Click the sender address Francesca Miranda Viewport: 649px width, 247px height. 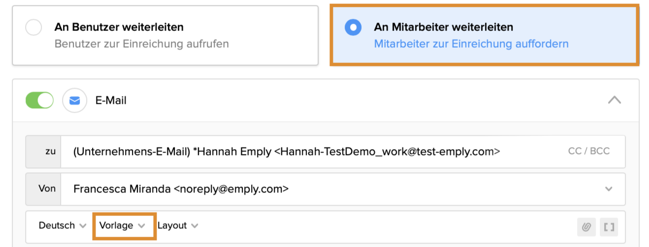[x=181, y=189]
